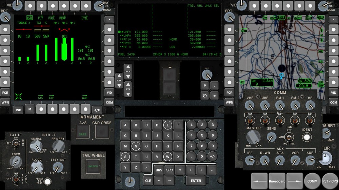
Task: Flip the FM 1 squelch switch
Action: [280, 119]
